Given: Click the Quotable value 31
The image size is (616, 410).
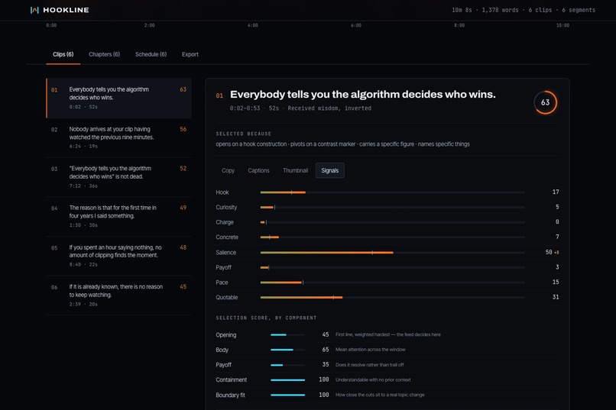Looking at the screenshot, I should pyautogui.click(x=556, y=297).
